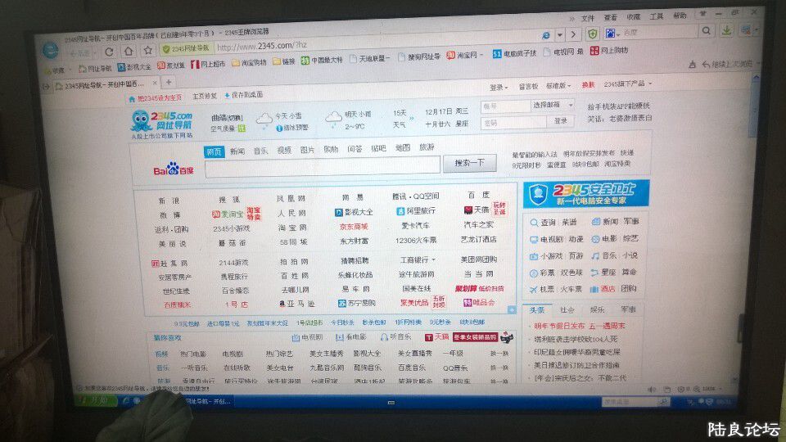This screenshot has height=442, width=786.
Task: Select the 视频 search tab
Action: point(284,150)
